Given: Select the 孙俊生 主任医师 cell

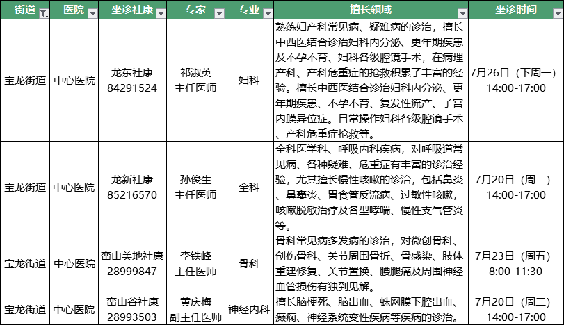Looking at the screenshot, I should point(198,187).
